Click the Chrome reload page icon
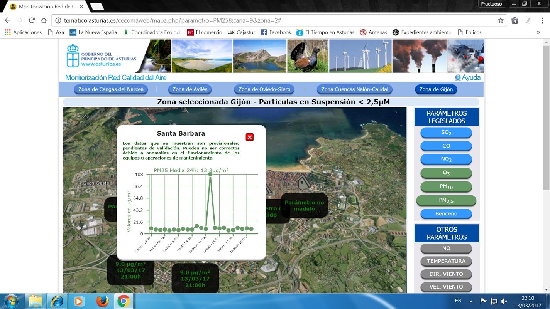 click(x=32, y=20)
